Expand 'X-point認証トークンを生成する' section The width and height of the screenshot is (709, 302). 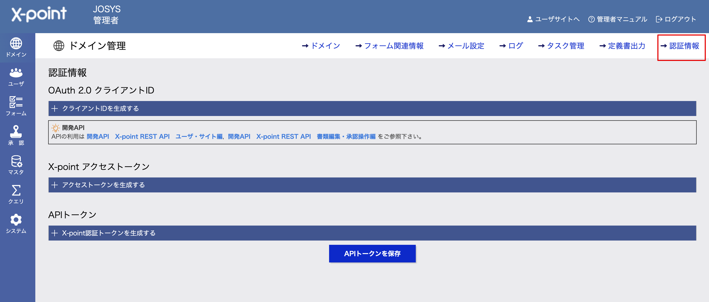click(x=108, y=233)
